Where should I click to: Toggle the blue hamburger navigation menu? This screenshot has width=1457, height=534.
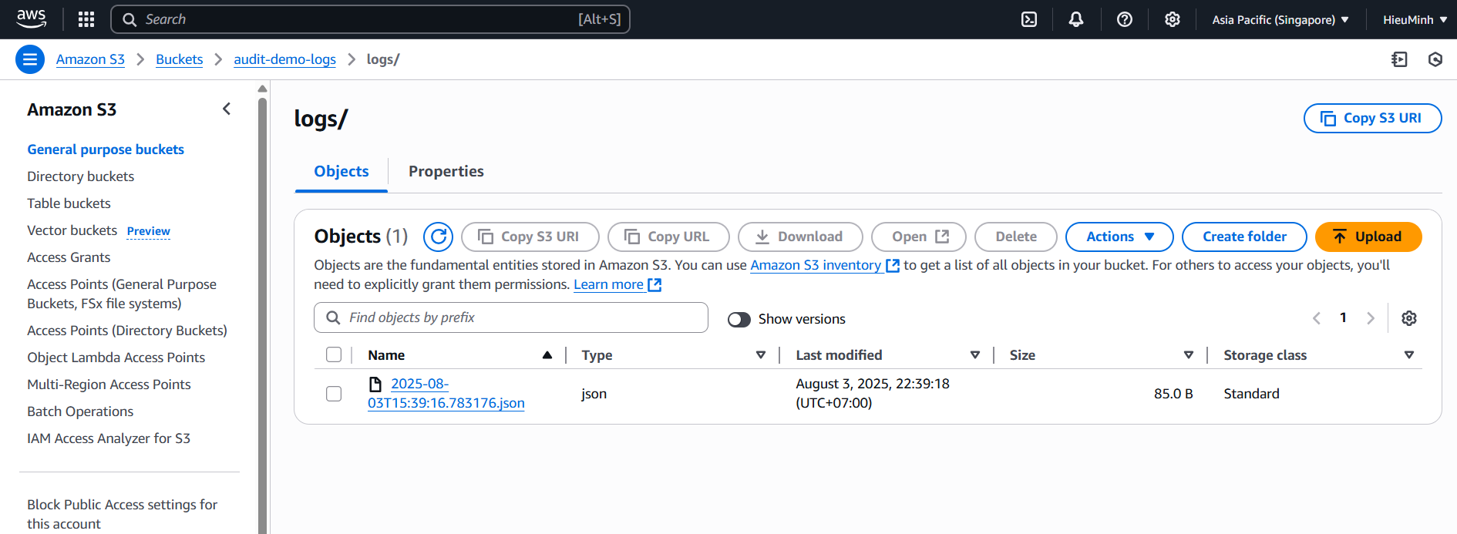30,59
